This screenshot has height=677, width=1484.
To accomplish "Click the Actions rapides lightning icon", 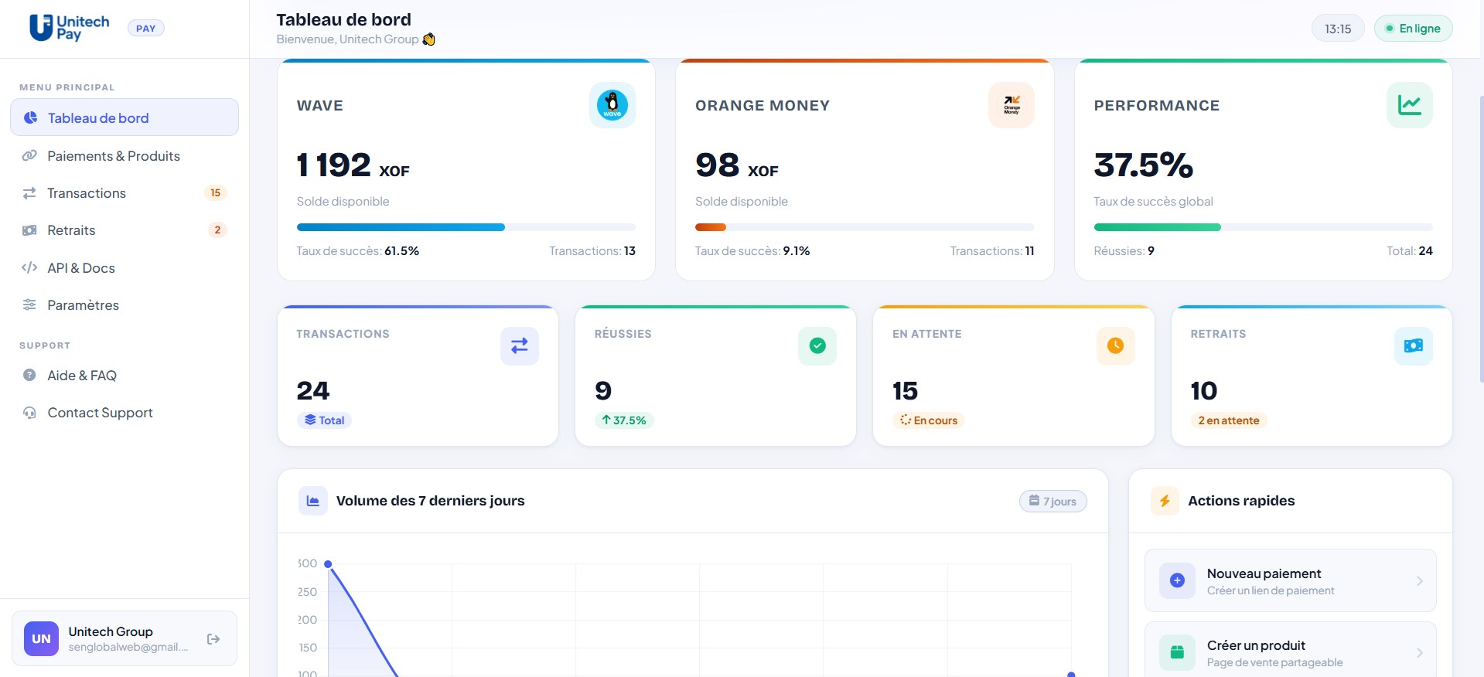I will (1165, 501).
